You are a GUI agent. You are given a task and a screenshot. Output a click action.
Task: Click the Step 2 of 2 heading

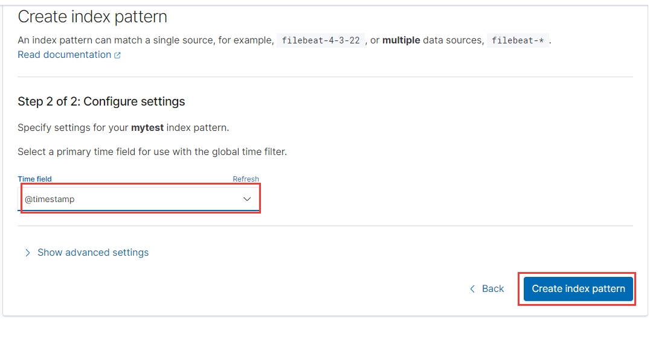101,101
